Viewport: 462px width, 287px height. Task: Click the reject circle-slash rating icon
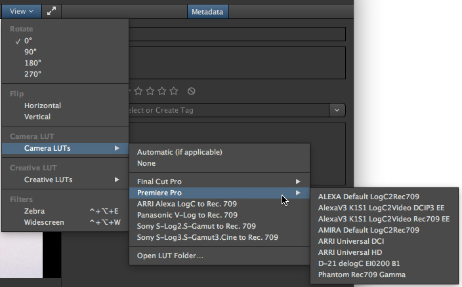[191, 91]
